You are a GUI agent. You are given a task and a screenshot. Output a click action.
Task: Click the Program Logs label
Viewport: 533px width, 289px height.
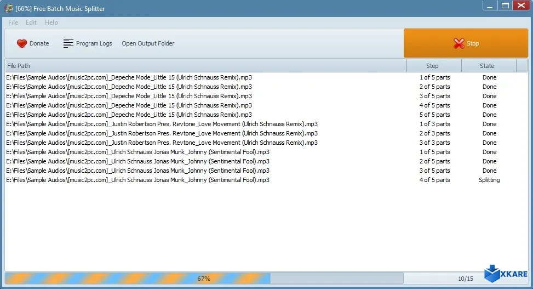94,43
